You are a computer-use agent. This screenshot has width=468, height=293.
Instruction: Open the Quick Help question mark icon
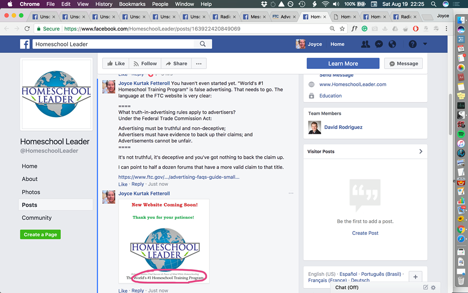(412, 44)
